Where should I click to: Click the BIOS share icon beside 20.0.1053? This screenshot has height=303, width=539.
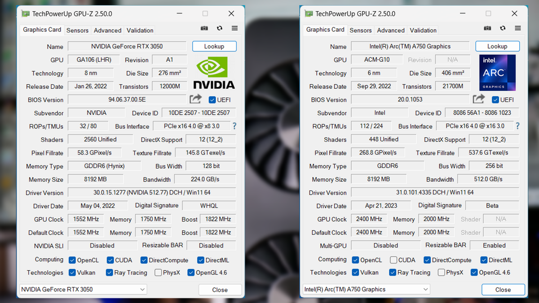(479, 99)
